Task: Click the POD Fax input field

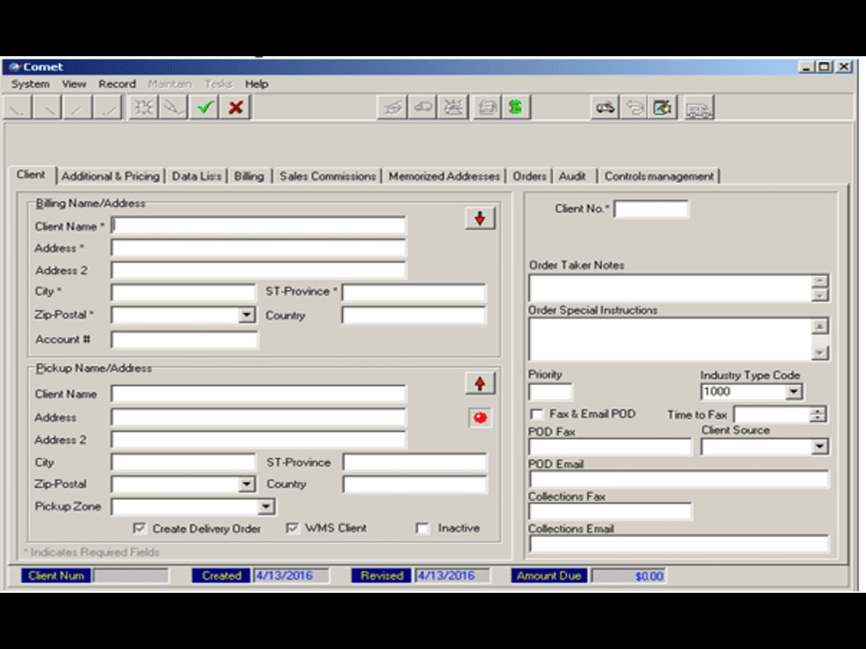Action: click(x=610, y=447)
